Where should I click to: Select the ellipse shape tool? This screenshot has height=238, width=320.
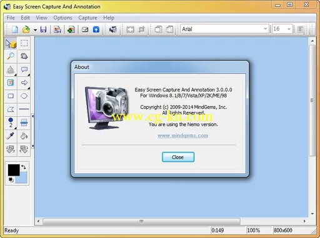coord(24,96)
